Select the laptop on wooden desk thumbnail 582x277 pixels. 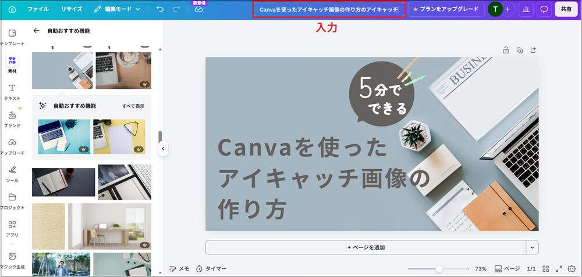123,70
